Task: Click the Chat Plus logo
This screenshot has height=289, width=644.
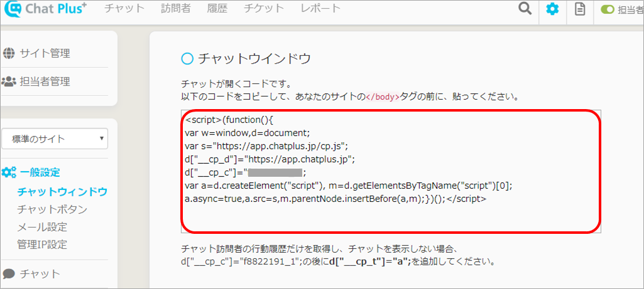Action: coord(45,9)
